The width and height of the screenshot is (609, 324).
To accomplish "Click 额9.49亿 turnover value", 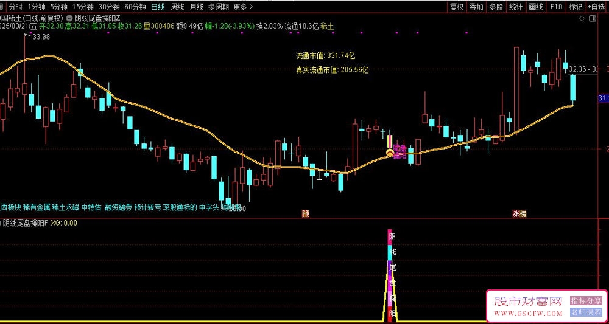I will click(x=189, y=26).
